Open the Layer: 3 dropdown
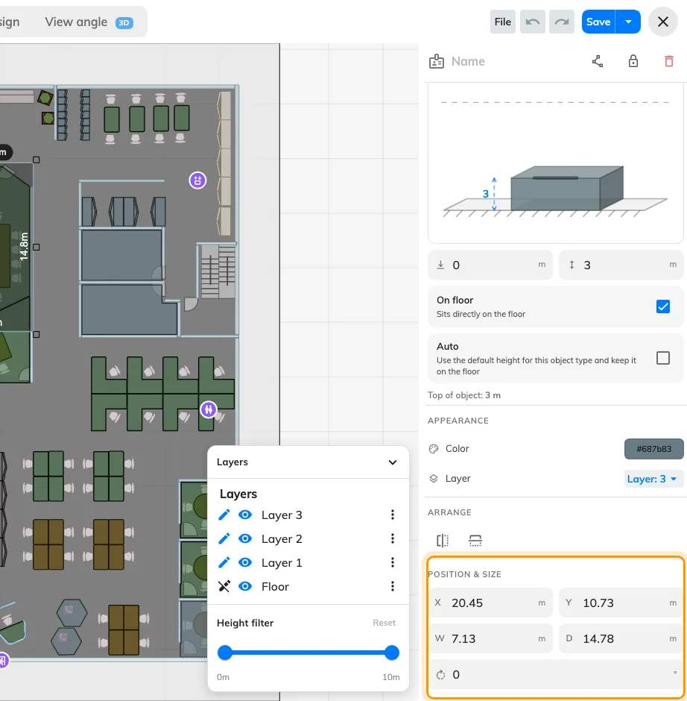Viewport: 687px width, 701px height. pyautogui.click(x=652, y=479)
